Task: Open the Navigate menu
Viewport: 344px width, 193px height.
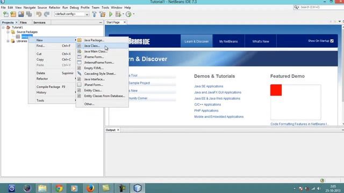Action: pos(30,8)
